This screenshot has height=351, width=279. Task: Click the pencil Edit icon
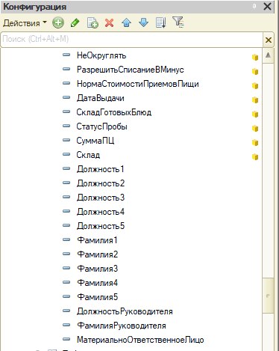(75, 23)
